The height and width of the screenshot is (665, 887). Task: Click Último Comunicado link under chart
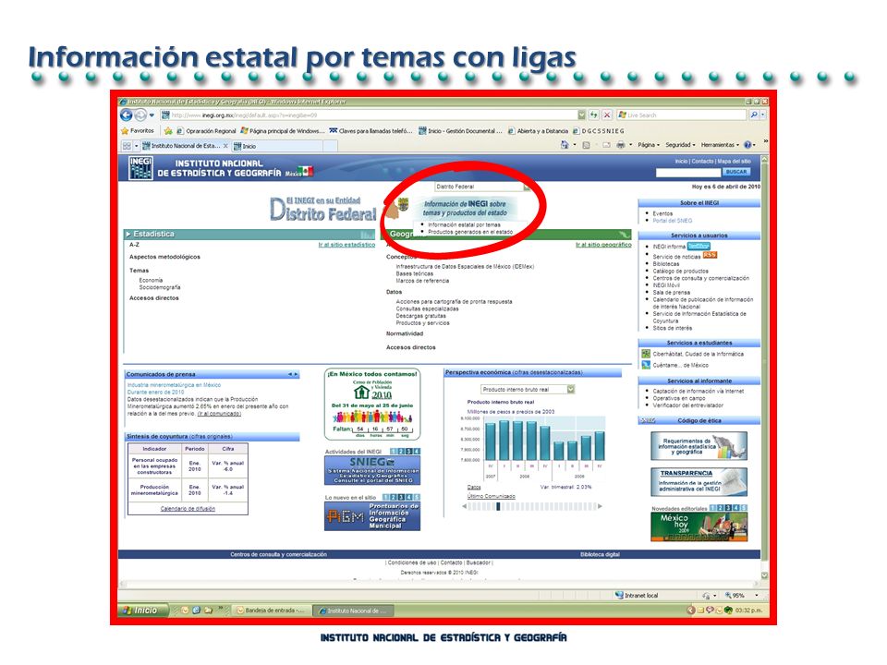coord(491,496)
